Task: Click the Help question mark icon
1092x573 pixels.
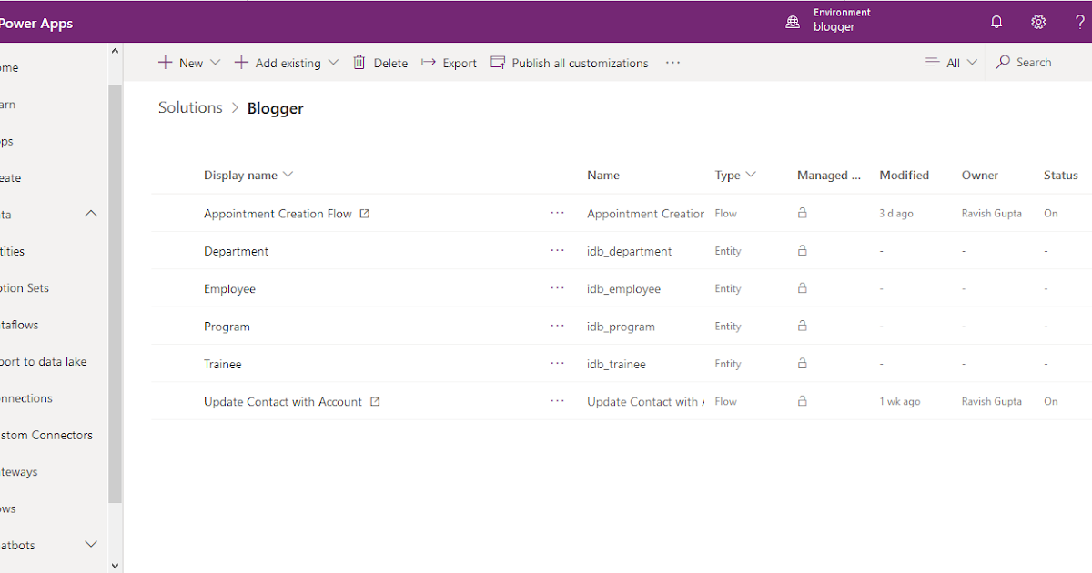Action: (1079, 21)
